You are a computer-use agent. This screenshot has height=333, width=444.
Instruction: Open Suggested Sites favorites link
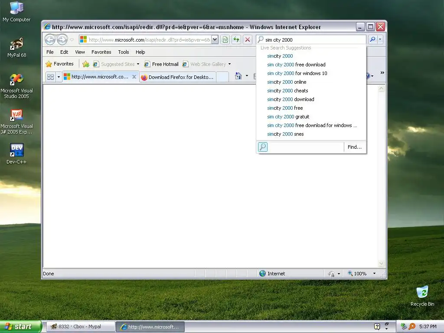(114, 64)
